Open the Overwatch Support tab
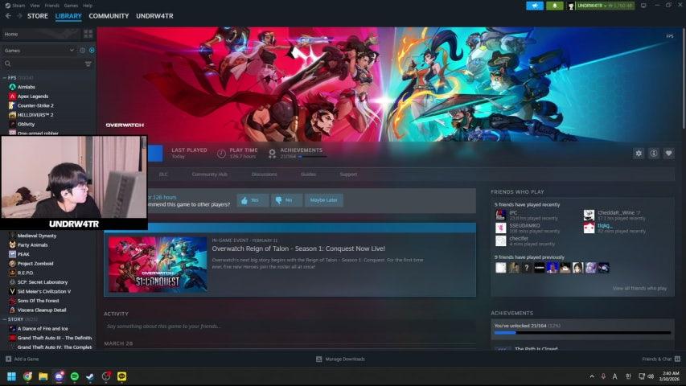Image resolution: width=686 pixels, height=386 pixels. coord(348,175)
